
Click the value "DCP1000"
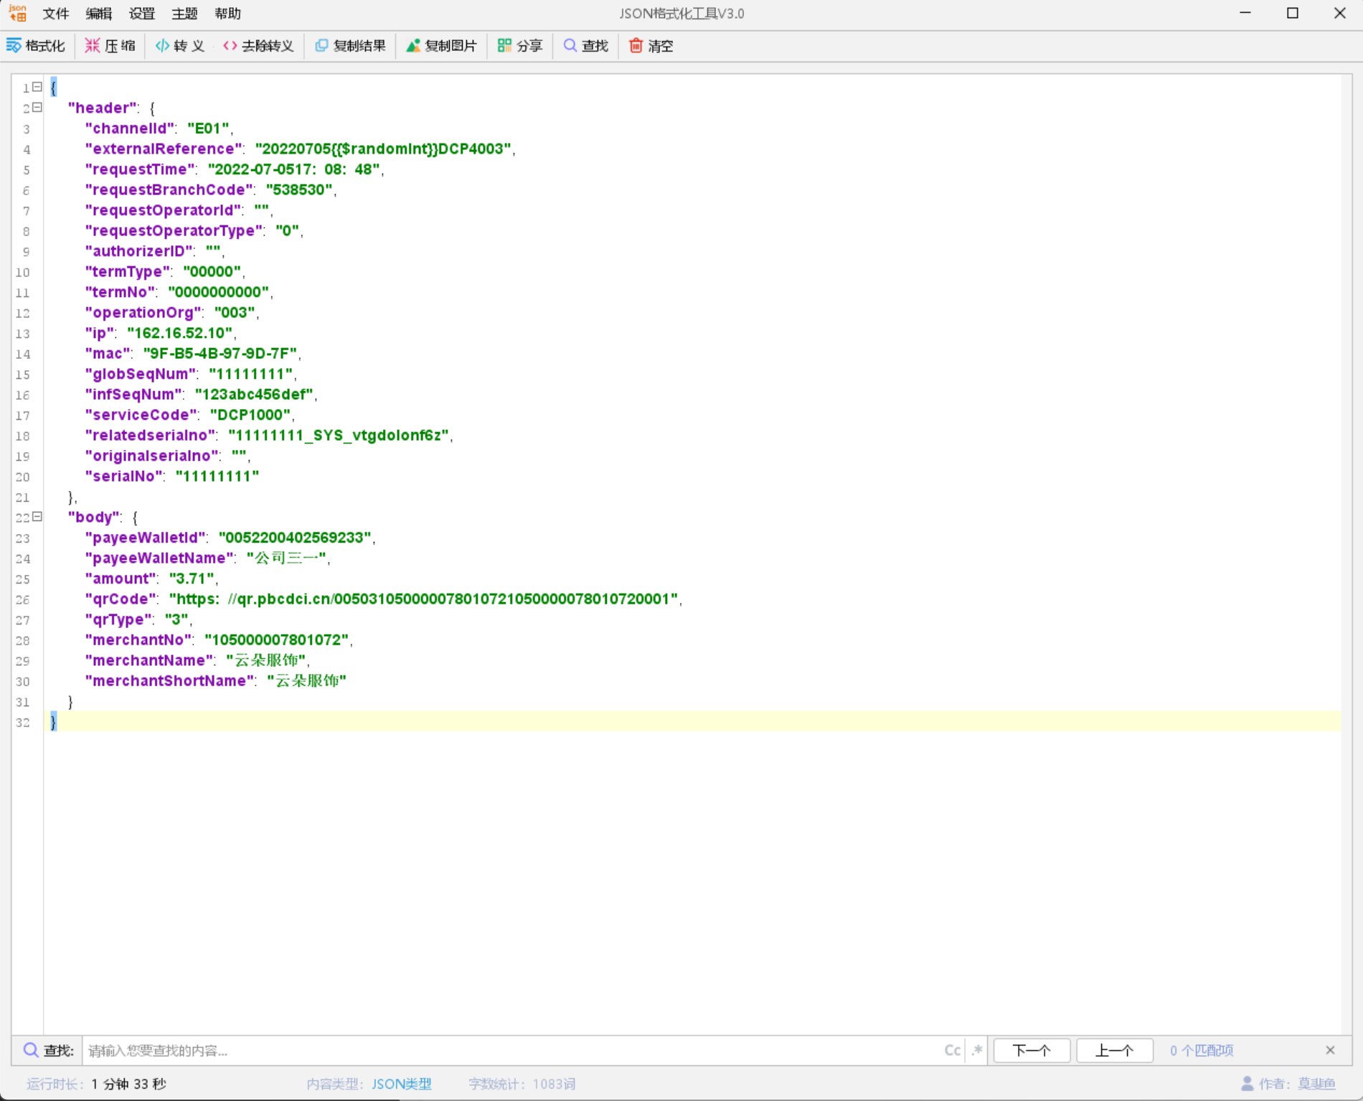250,415
